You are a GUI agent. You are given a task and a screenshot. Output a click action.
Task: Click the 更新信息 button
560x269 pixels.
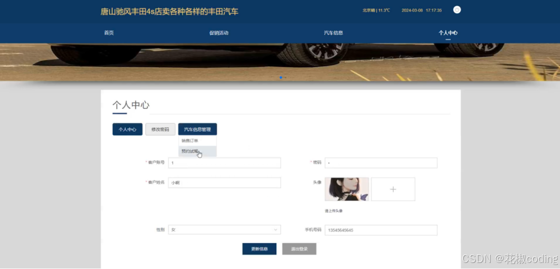259,249
